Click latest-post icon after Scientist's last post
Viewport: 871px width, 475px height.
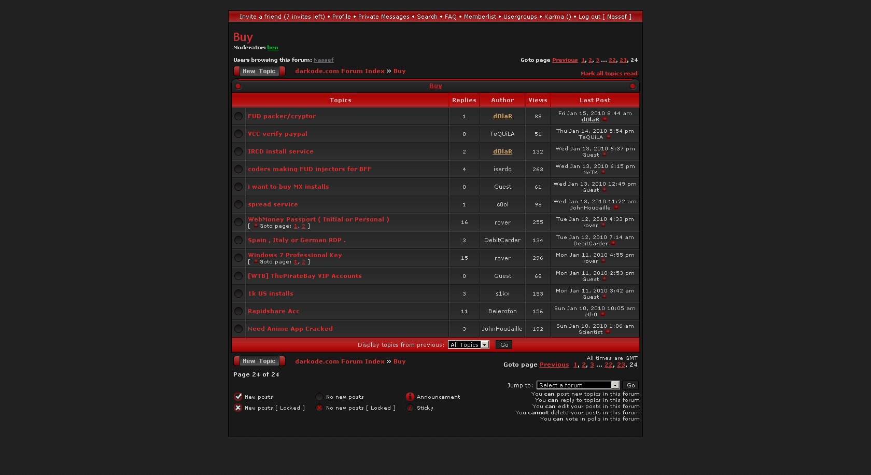coord(608,332)
